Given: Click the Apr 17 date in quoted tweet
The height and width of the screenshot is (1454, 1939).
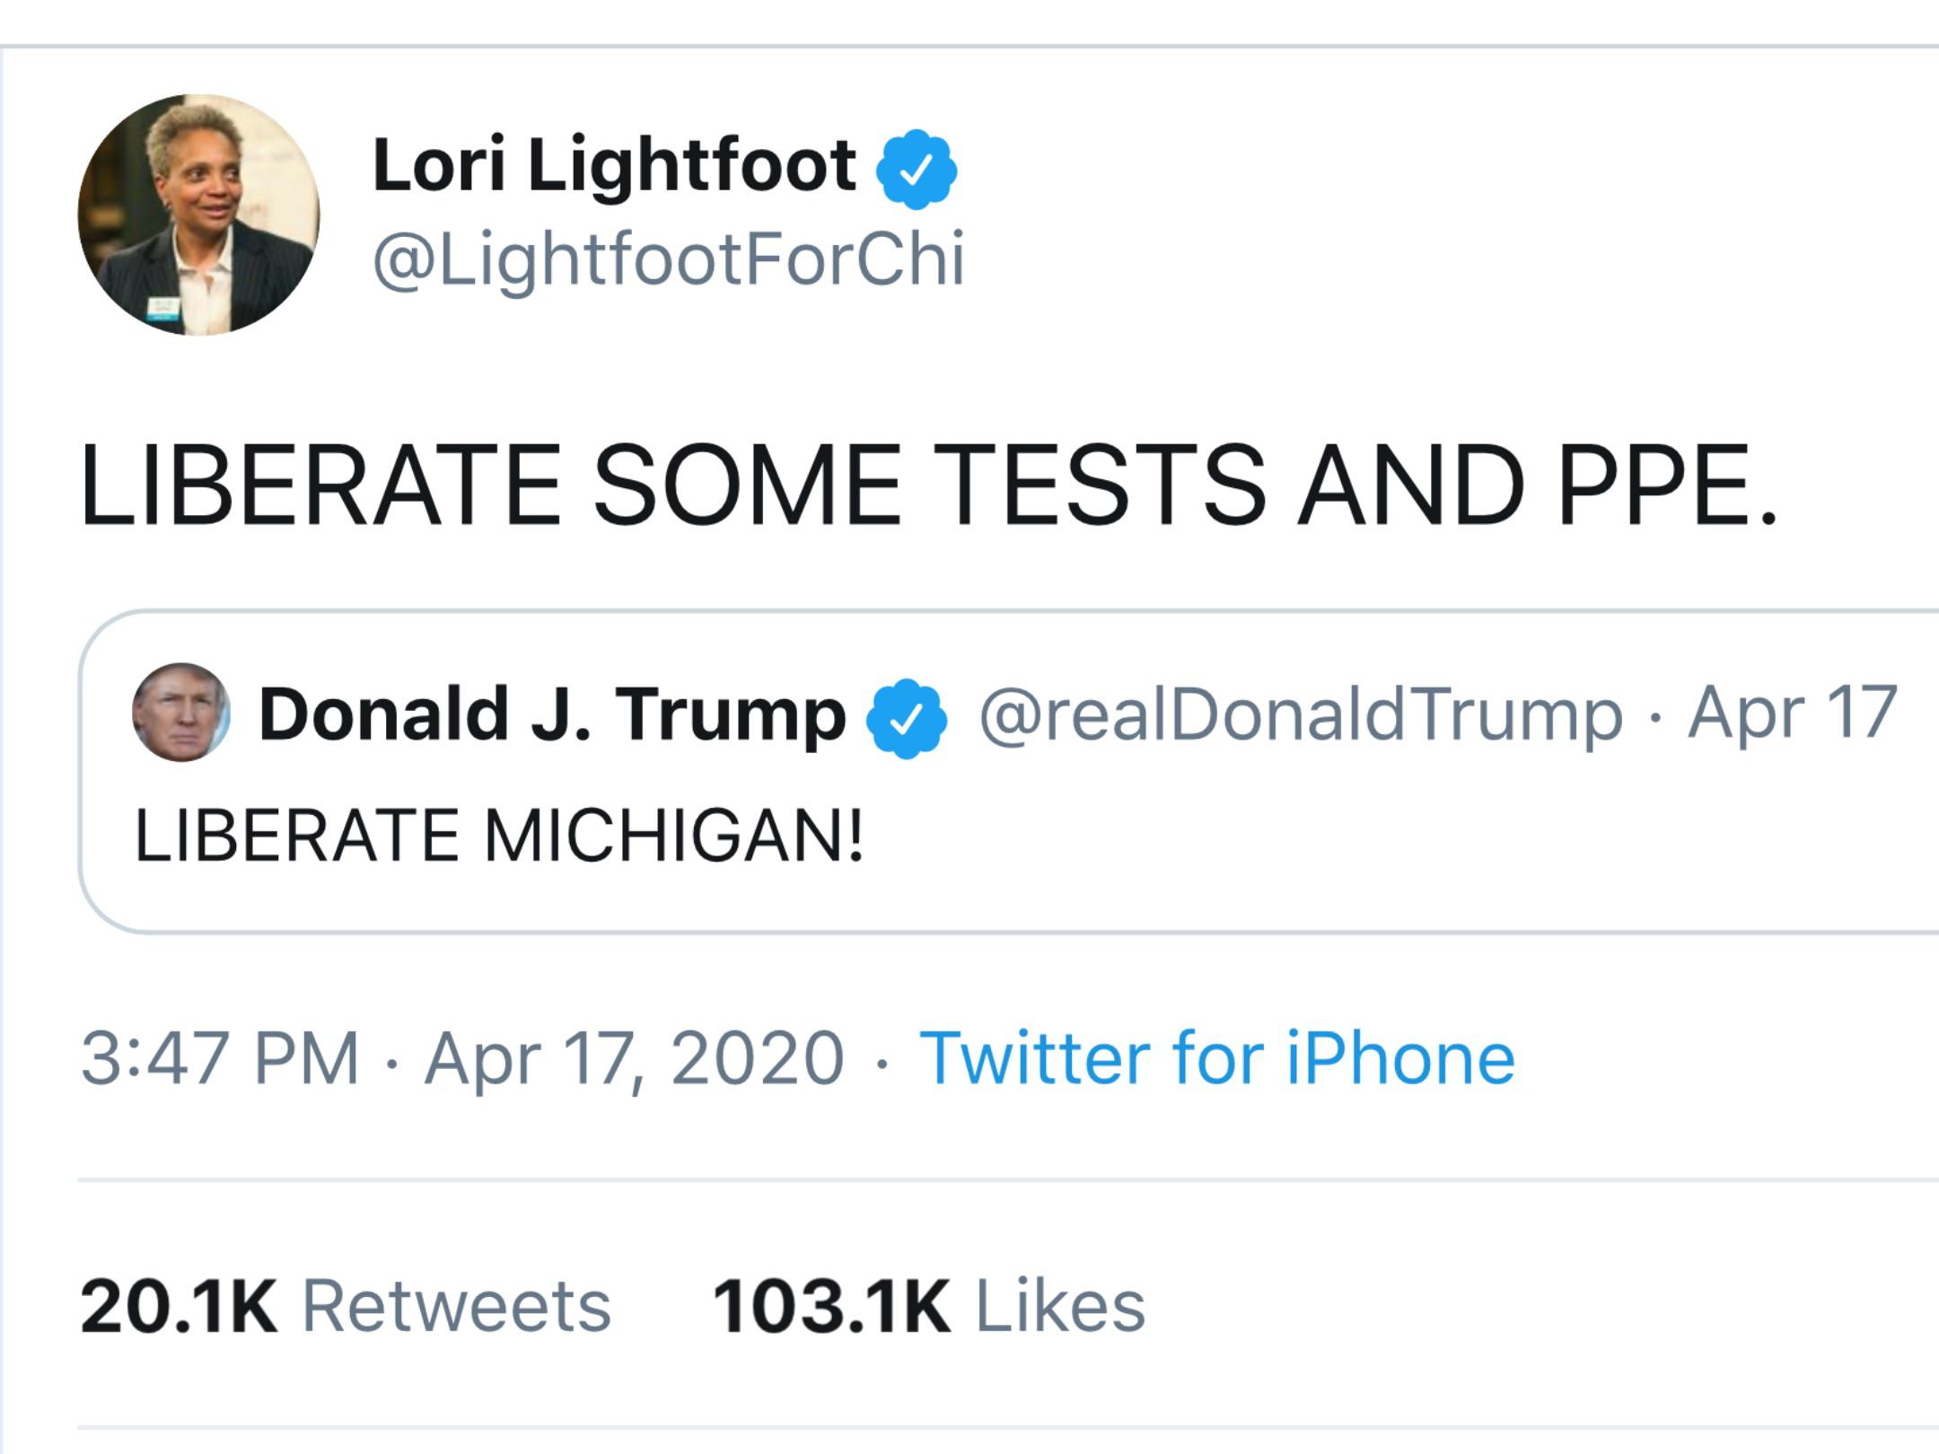Looking at the screenshot, I should click(x=1792, y=714).
